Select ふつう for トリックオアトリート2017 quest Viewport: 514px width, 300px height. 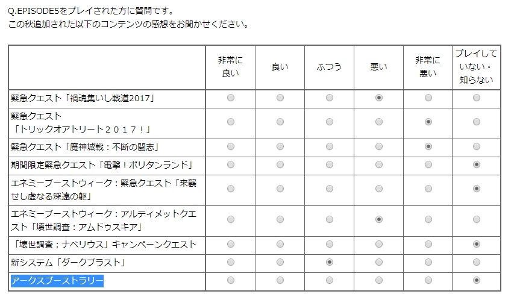pos(330,122)
